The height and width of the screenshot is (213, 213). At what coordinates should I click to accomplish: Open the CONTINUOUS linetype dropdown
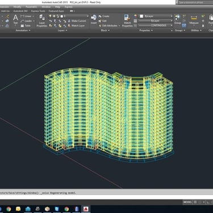[x=155, y=25]
